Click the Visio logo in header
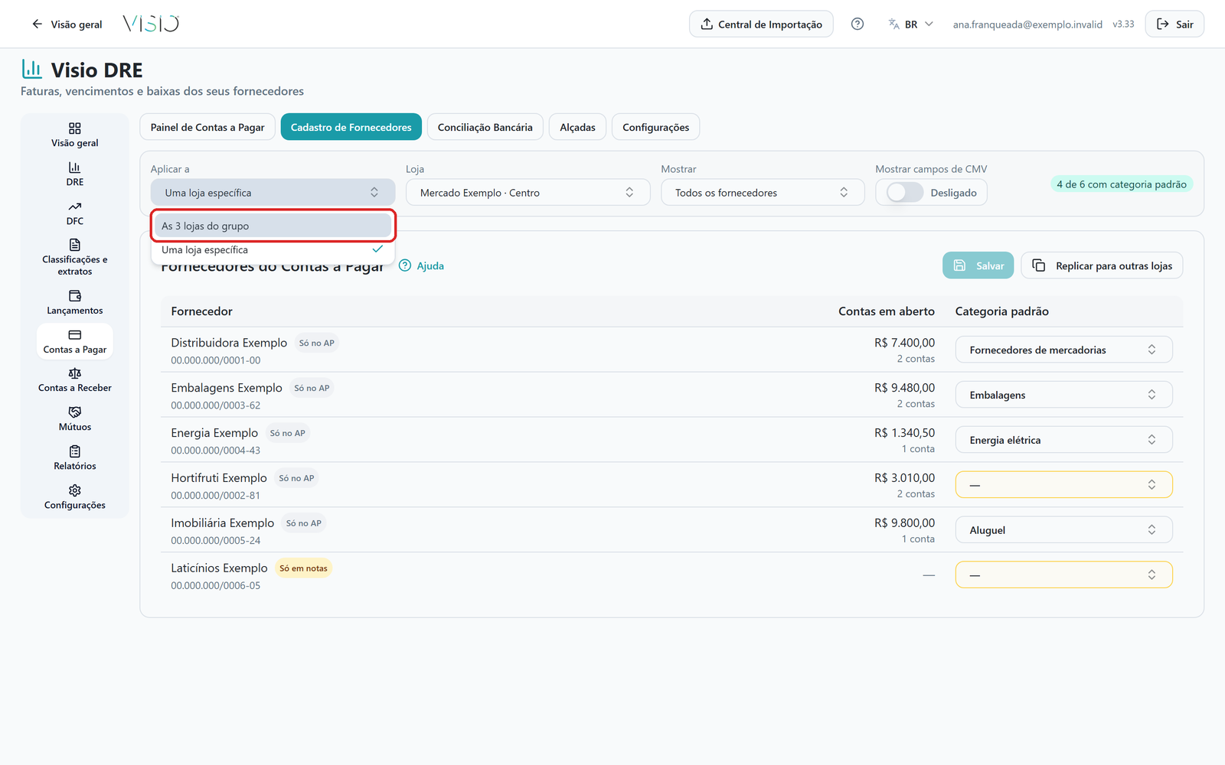This screenshot has height=765, width=1225. 151,24
